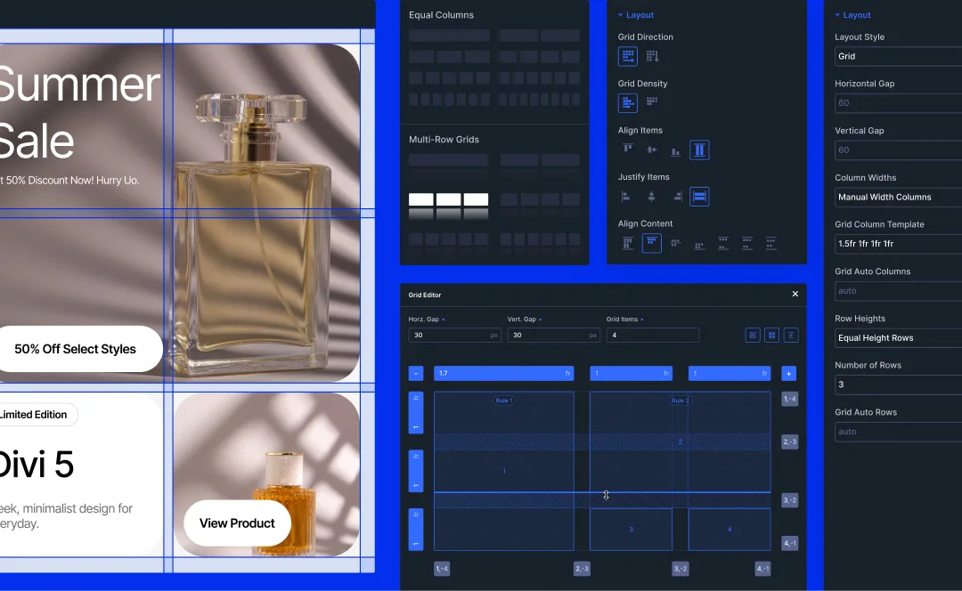Set Align Content to start
The height and width of the screenshot is (591, 962).
pos(651,243)
